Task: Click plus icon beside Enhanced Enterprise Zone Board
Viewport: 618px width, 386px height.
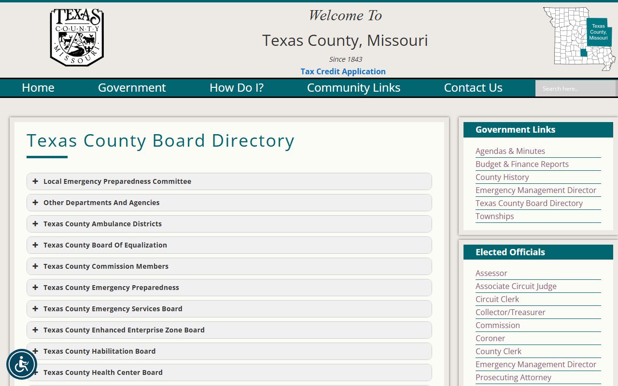Action: 35,330
